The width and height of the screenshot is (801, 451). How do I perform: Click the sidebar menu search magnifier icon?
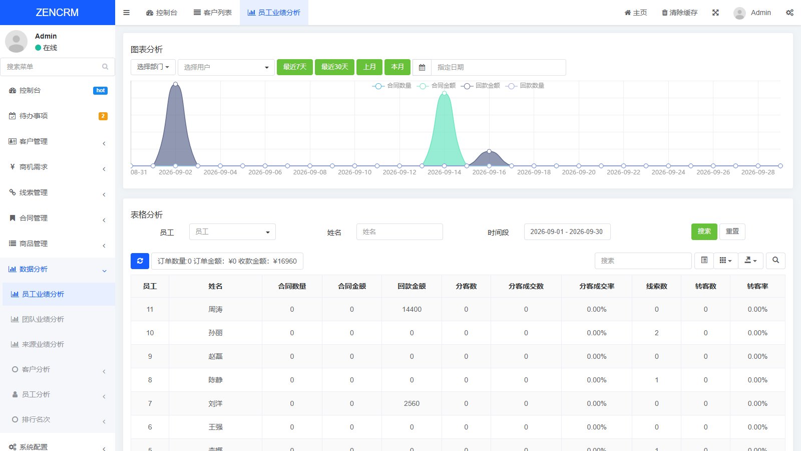coord(105,67)
